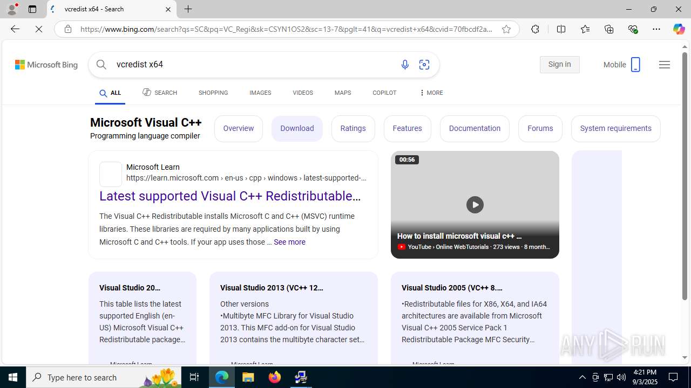The image size is (691, 388).
Task: Switch to the SEARCH tab
Action: (x=160, y=93)
